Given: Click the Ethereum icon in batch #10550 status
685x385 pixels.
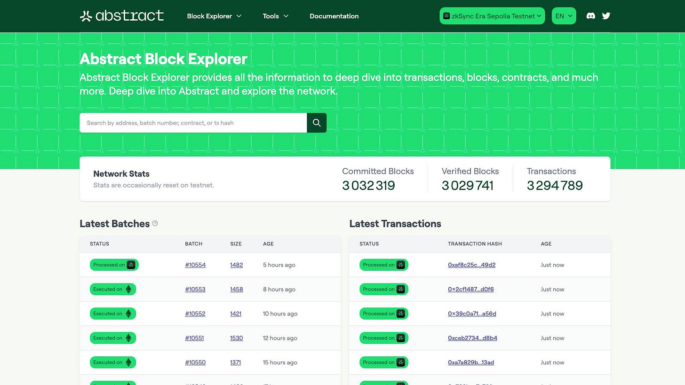Looking at the screenshot, I should 128,362.
